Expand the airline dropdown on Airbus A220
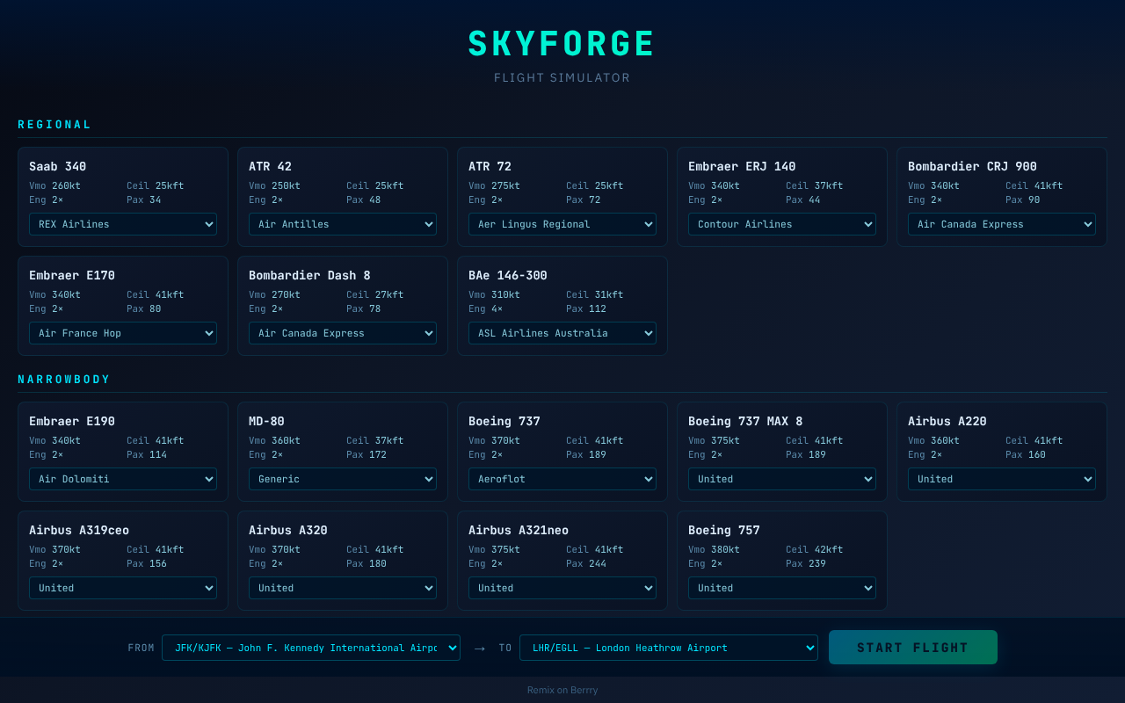The height and width of the screenshot is (703, 1125). tap(1001, 479)
